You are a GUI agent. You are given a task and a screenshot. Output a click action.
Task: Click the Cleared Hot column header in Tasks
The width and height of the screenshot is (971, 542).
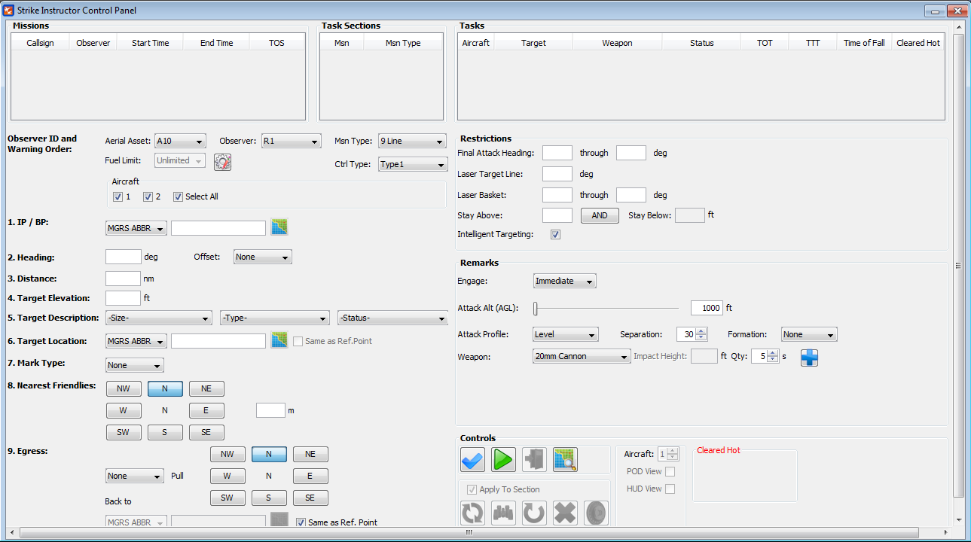[x=918, y=43]
